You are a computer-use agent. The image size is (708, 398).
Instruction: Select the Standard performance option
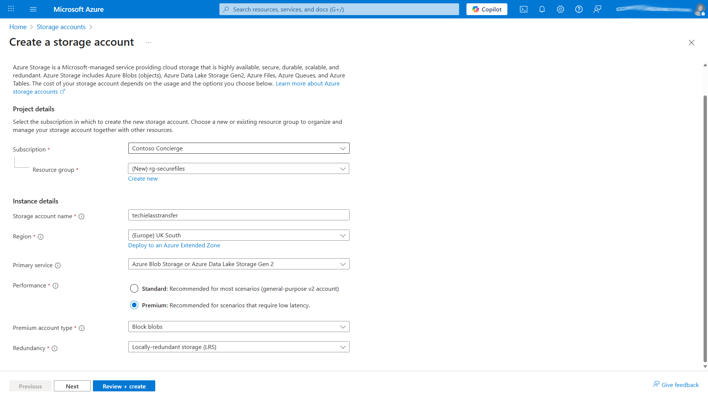pos(134,289)
